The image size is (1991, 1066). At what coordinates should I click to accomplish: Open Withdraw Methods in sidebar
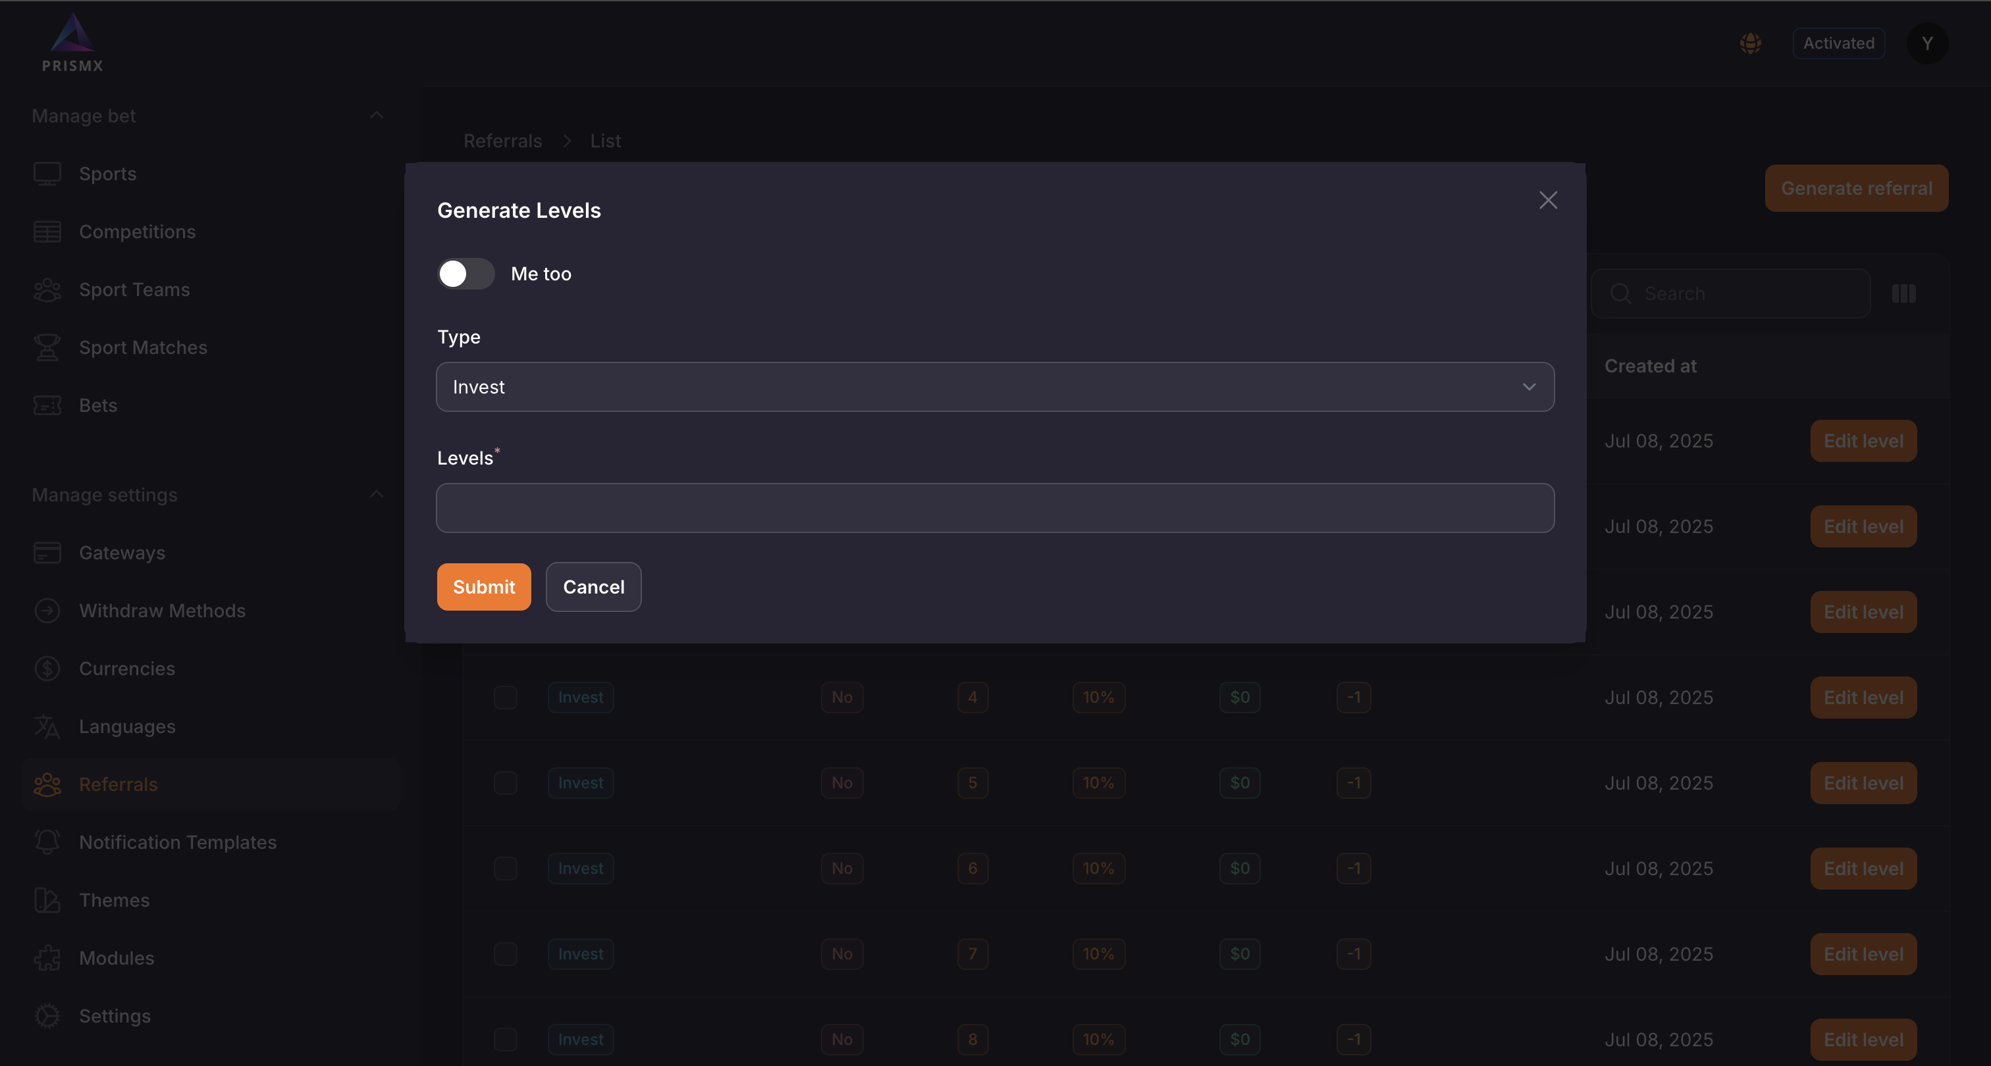click(161, 610)
